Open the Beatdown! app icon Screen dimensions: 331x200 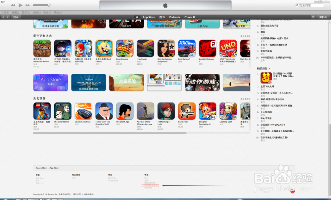click(x=187, y=111)
